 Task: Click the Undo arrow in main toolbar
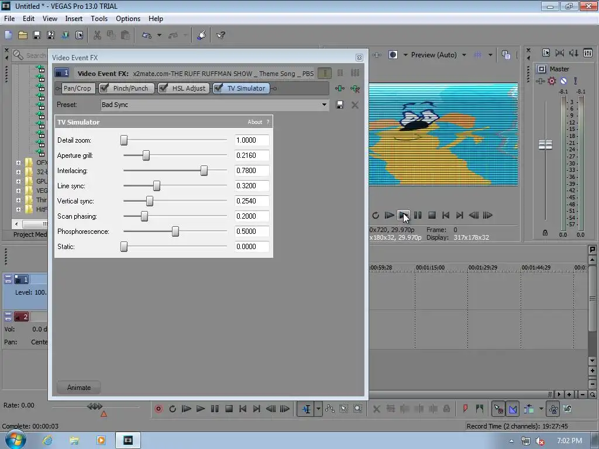pyautogui.click(x=147, y=35)
